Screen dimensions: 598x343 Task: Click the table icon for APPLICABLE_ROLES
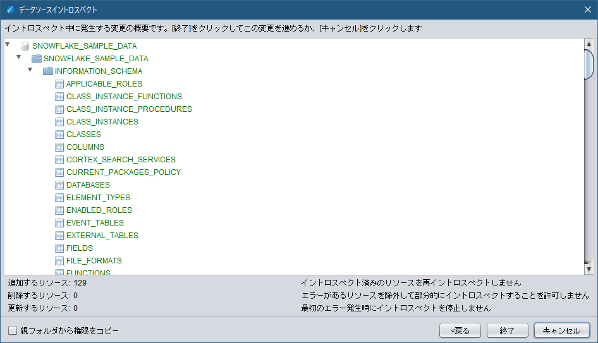59,84
